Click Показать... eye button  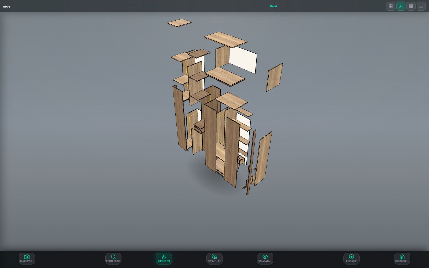(265, 259)
